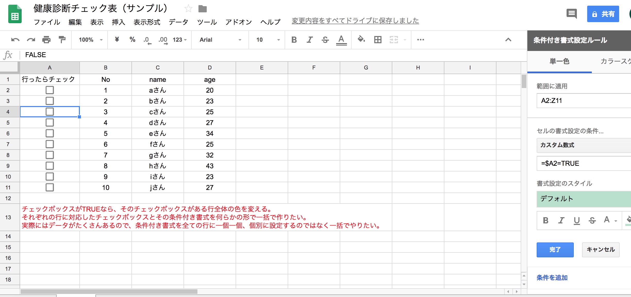Click the Undo icon in the toolbar
Screen dimensions: 631x297
pyautogui.click(x=15, y=40)
